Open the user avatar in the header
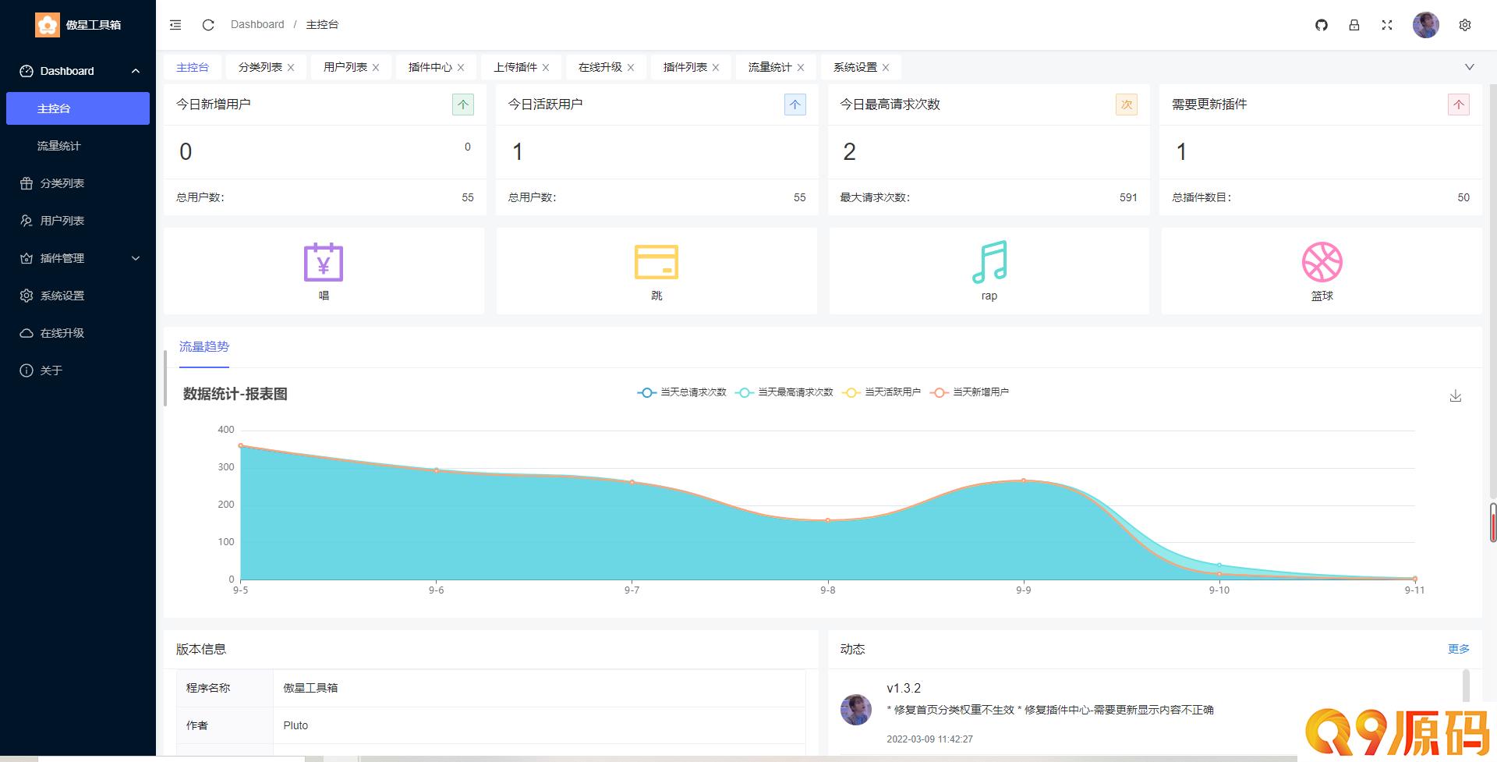This screenshot has height=762, width=1497. coord(1426,25)
